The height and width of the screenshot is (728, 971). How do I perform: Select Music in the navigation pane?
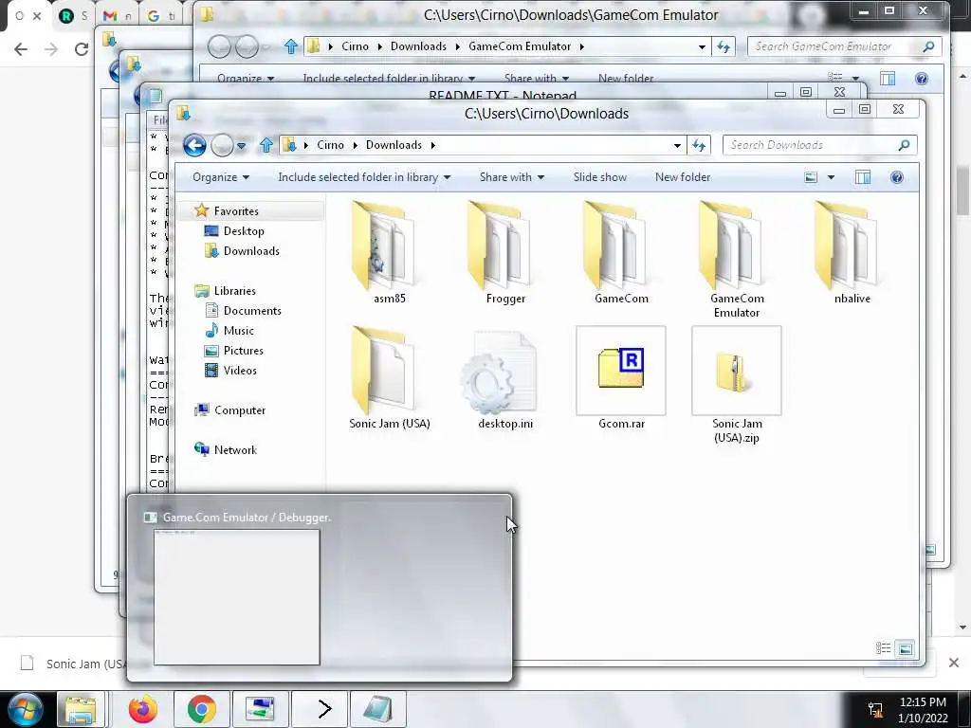pyautogui.click(x=238, y=331)
